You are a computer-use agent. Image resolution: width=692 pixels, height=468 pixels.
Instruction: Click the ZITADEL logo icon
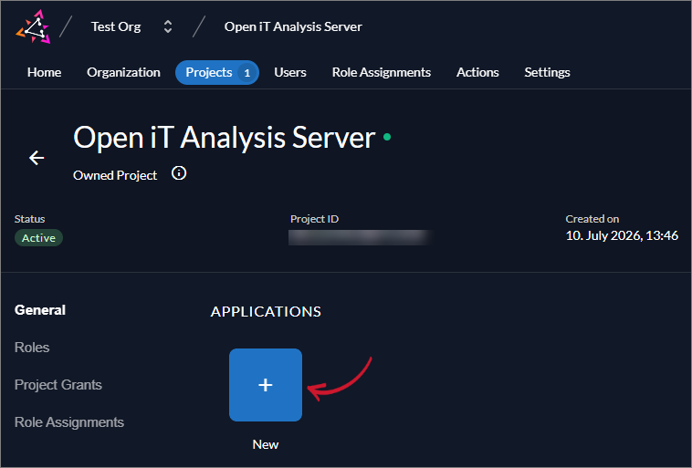click(x=34, y=26)
